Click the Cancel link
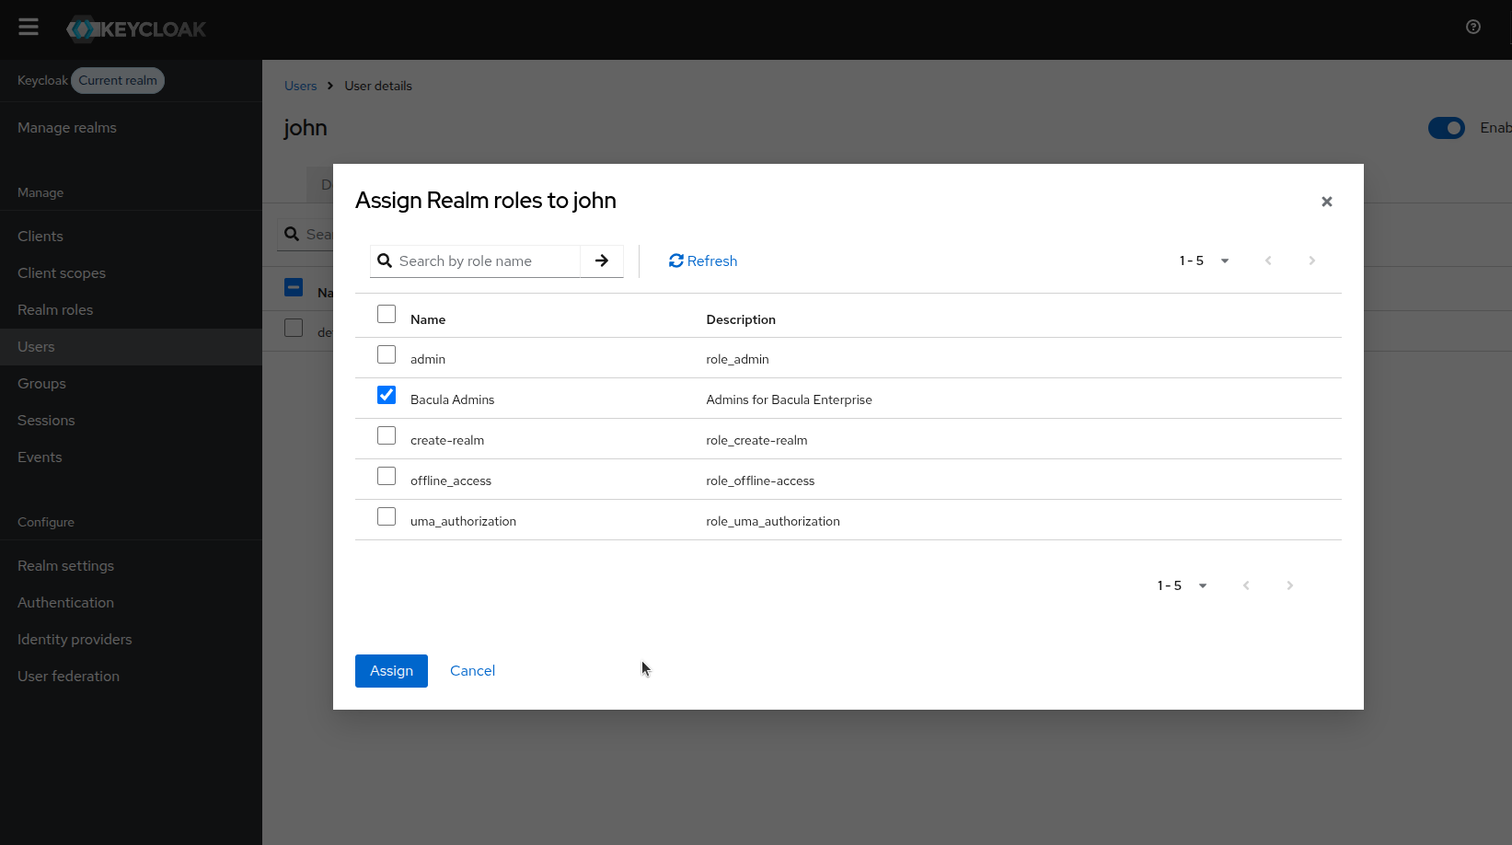The height and width of the screenshot is (845, 1512). pos(472,671)
